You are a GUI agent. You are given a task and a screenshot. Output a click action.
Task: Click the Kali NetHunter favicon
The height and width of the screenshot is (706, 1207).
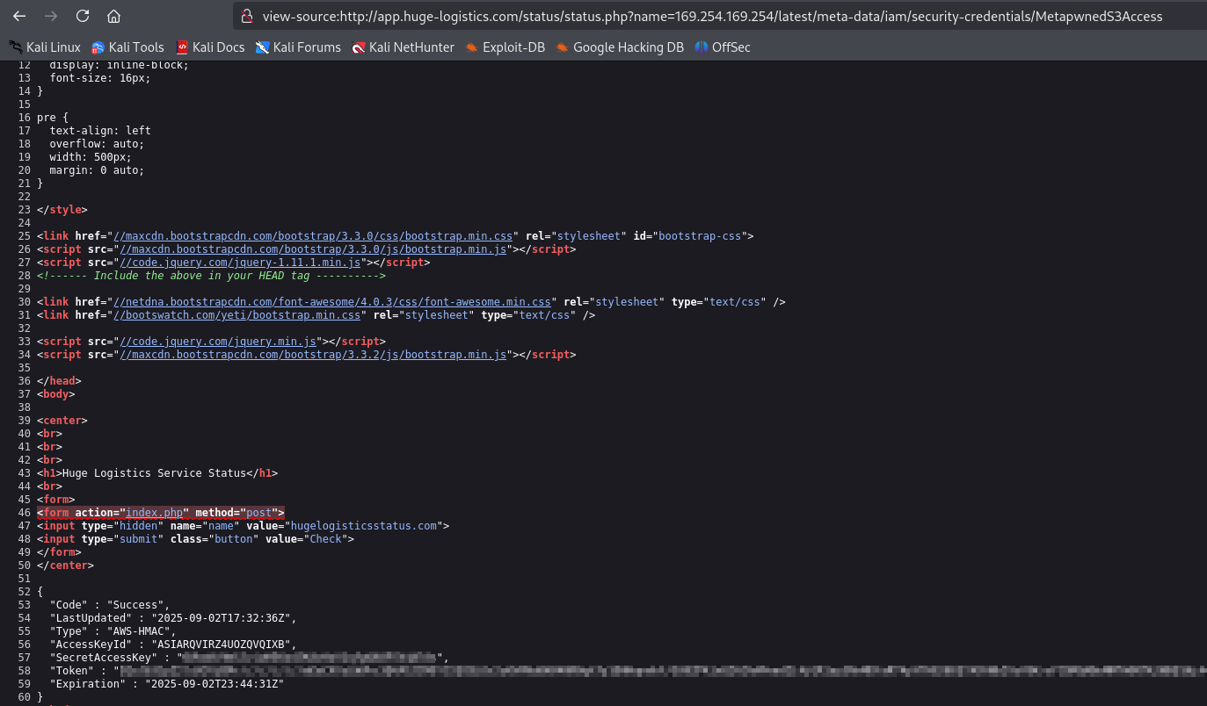point(358,47)
